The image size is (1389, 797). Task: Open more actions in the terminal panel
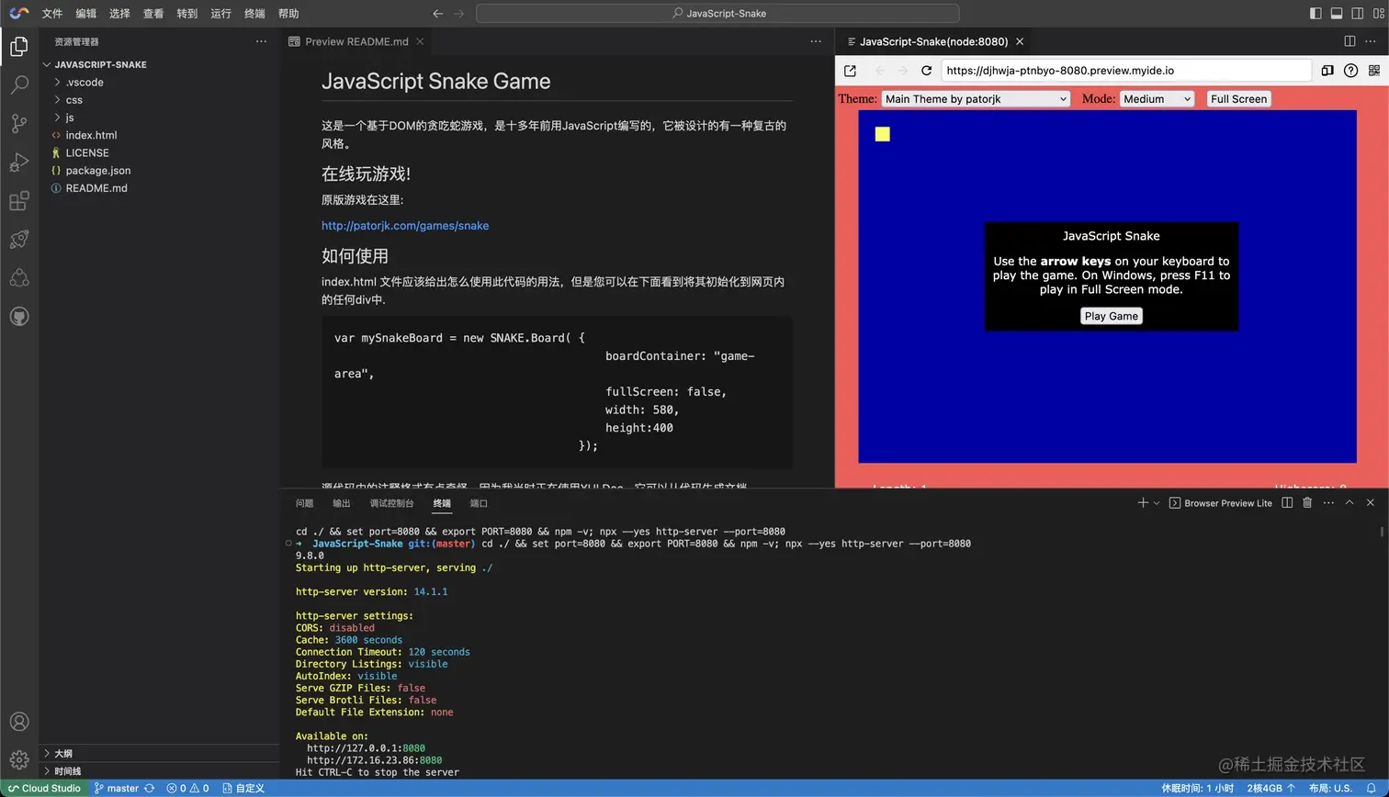(1328, 503)
